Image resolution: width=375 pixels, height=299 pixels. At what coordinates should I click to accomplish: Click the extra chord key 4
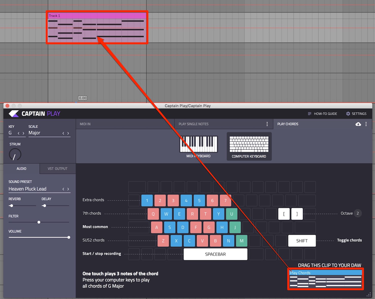tap(186, 201)
